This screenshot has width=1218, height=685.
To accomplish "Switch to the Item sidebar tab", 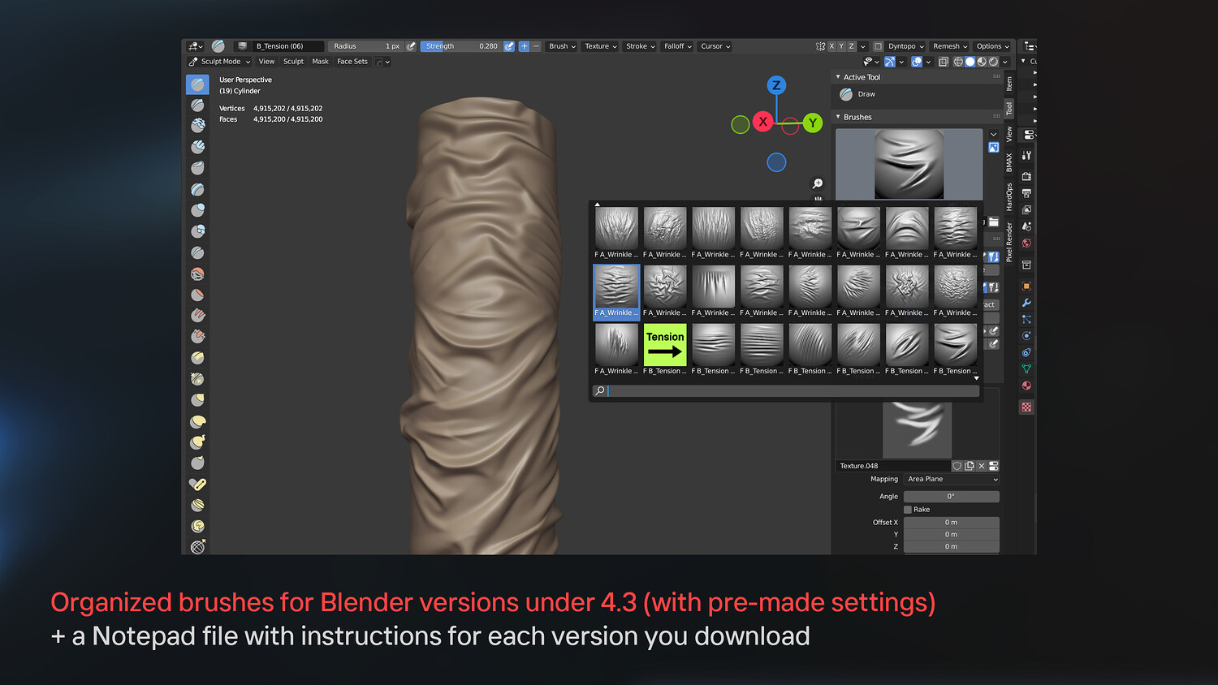I will 1009,84.
